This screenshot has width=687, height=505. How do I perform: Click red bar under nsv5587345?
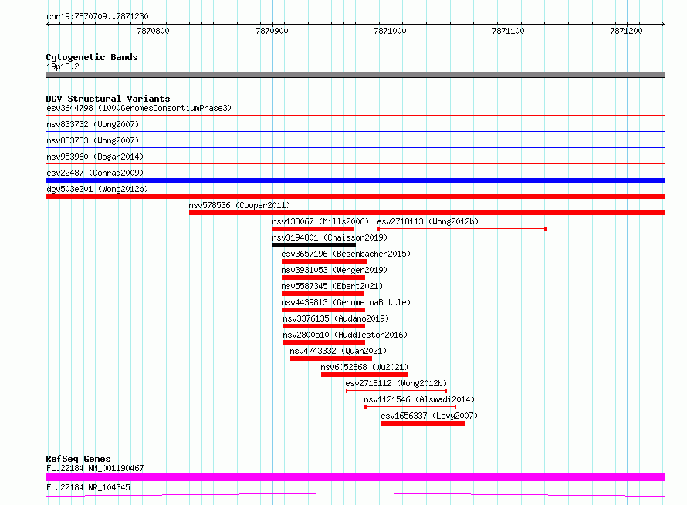click(x=323, y=294)
